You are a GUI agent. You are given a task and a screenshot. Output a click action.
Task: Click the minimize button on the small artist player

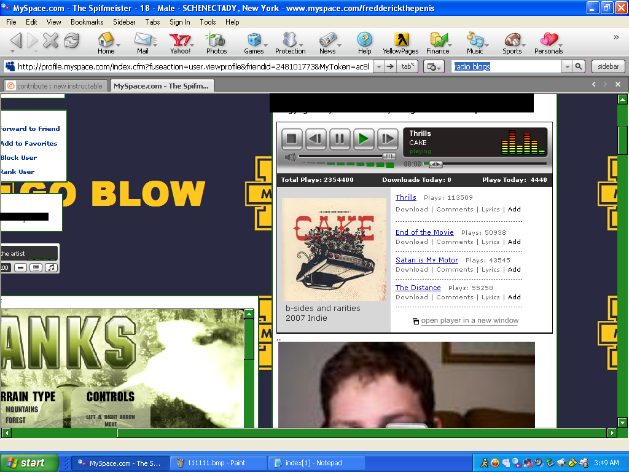[20, 268]
